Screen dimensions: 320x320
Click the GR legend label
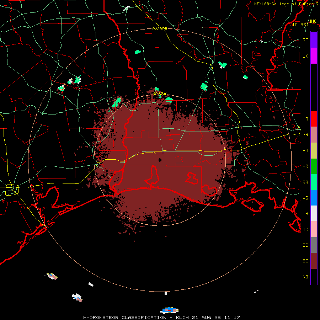305,135
